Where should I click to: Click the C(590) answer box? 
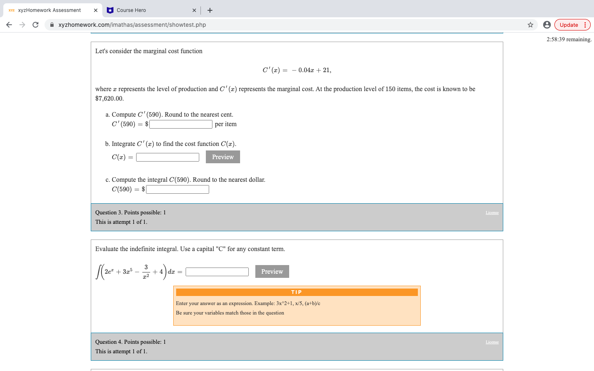click(177, 189)
